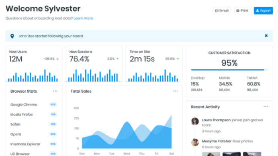Image resolution: width=278 pixels, height=156 pixels.
Task: Click the first liked photo thumbnail
Action: tap(211, 154)
